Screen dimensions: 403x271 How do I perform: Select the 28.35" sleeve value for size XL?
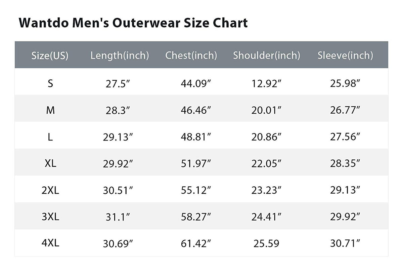pyautogui.click(x=345, y=164)
